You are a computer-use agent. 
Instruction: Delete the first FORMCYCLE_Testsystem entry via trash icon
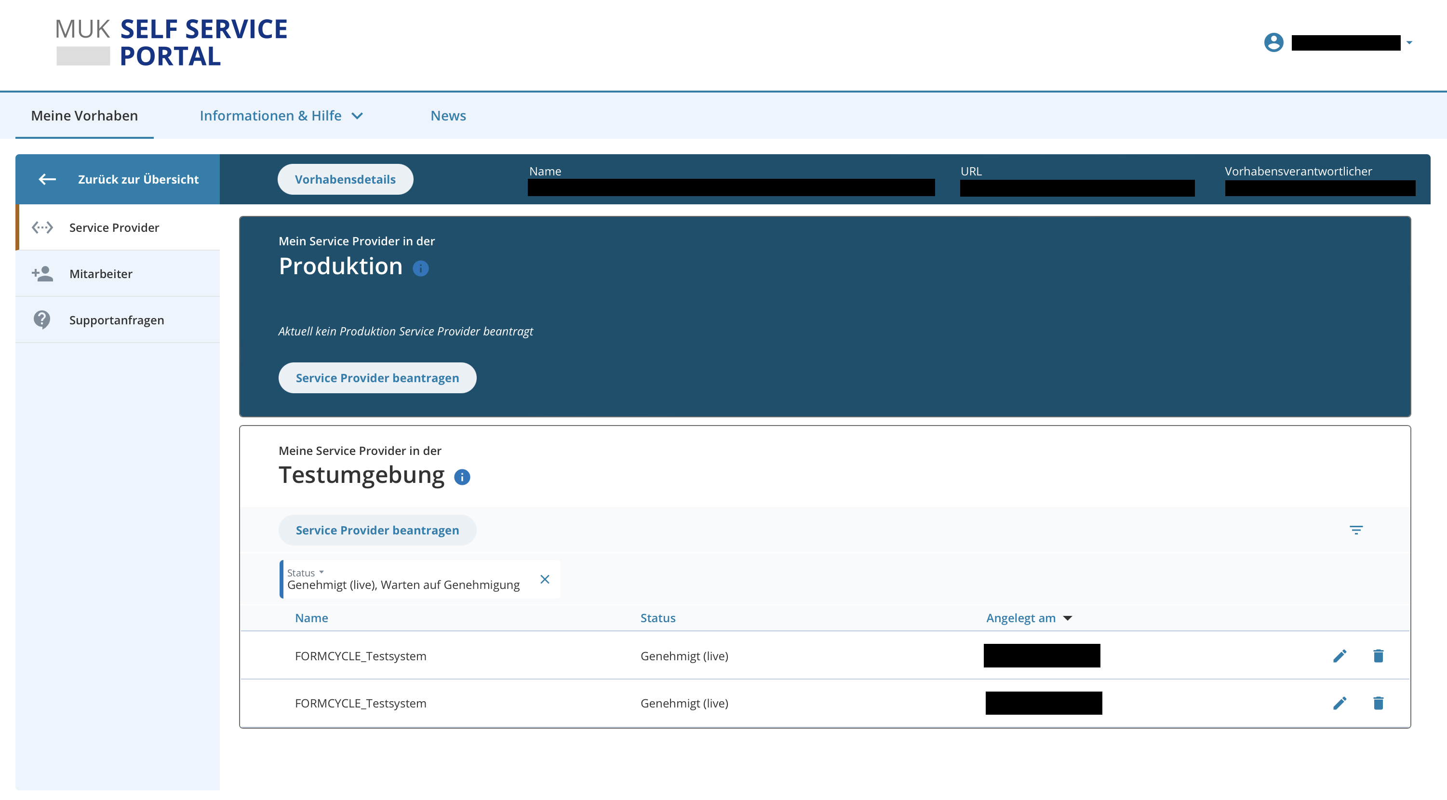tap(1378, 655)
